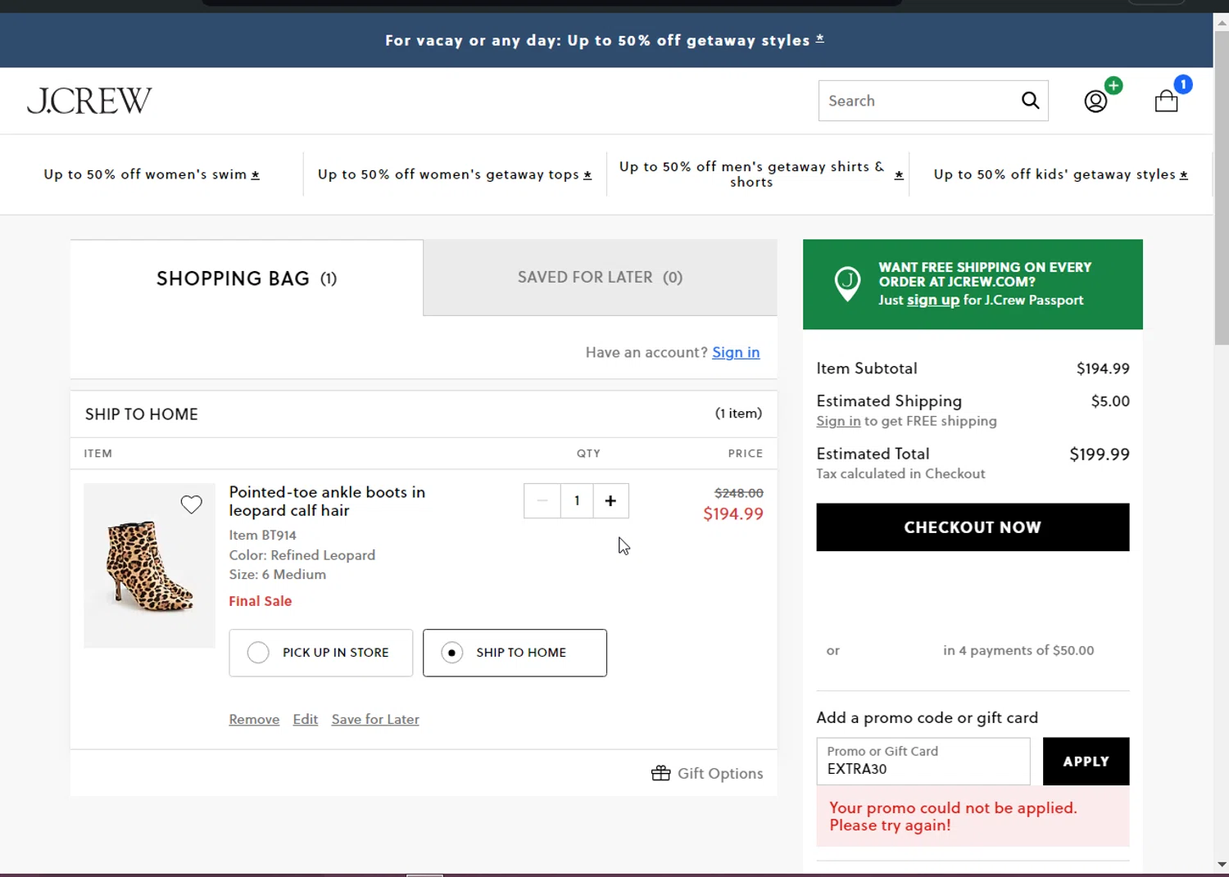This screenshot has height=877, width=1229.
Task: Select Ship To Home option
Action: 515,653
